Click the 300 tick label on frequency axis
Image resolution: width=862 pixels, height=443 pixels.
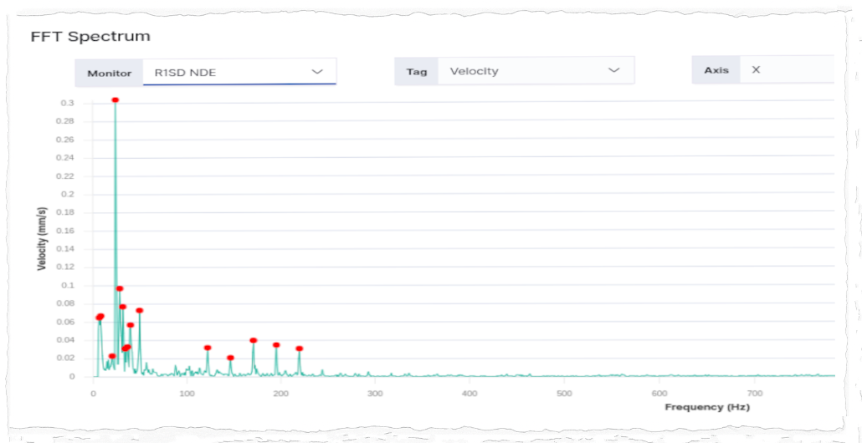(x=375, y=393)
